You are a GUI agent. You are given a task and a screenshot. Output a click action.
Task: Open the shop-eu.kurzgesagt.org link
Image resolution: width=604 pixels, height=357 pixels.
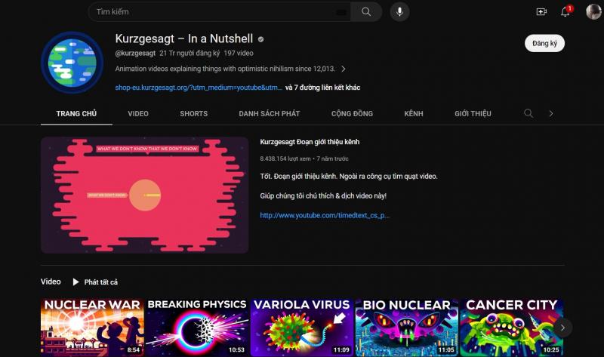click(199, 88)
